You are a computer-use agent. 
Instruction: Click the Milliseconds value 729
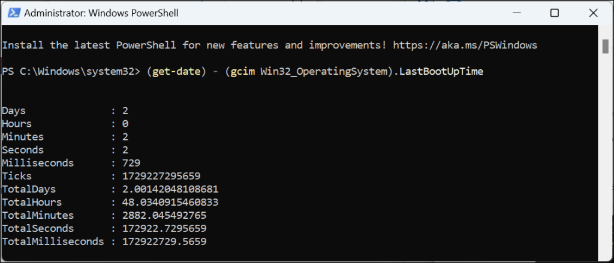click(x=131, y=163)
